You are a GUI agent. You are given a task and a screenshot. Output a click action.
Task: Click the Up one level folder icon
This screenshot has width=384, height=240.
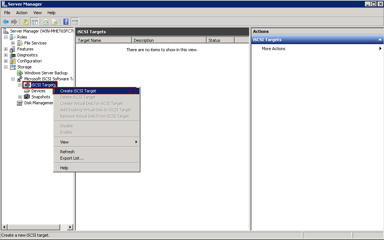coord(26,22)
